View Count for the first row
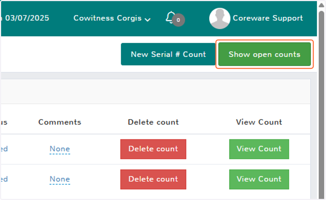The width and height of the screenshot is (326, 200). pyautogui.click(x=259, y=149)
